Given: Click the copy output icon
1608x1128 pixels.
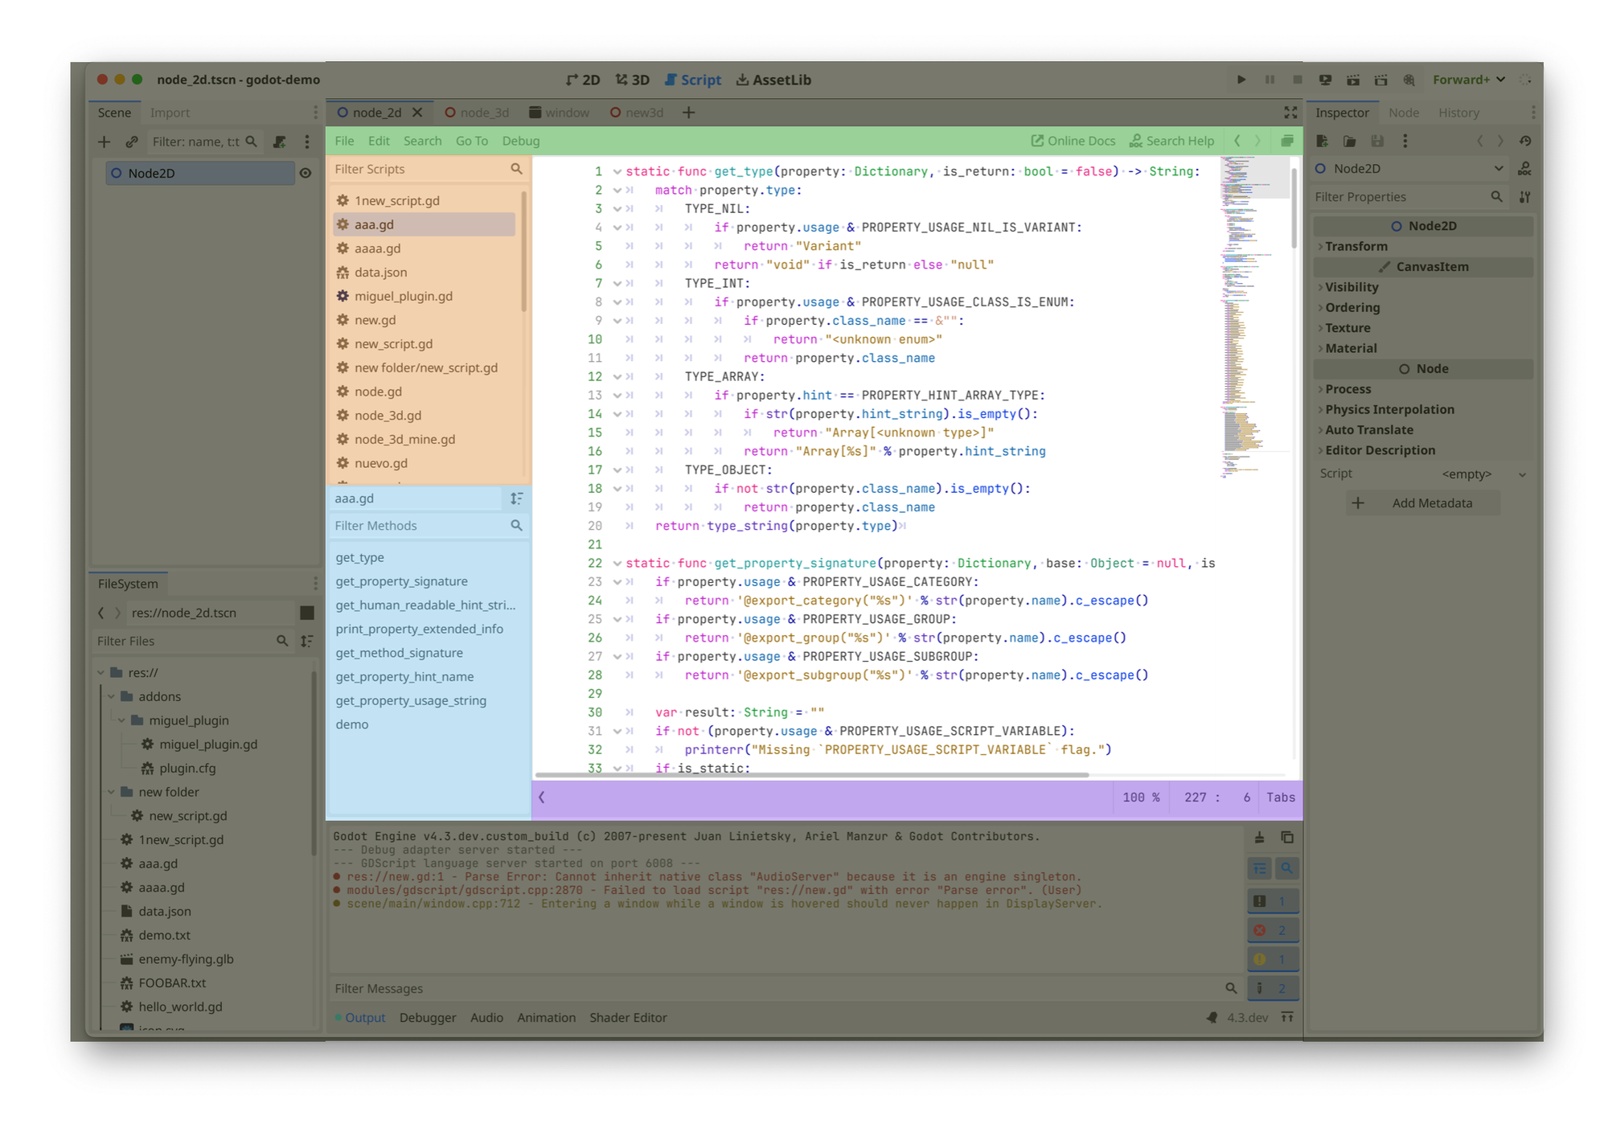Looking at the screenshot, I should (1286, 837).
